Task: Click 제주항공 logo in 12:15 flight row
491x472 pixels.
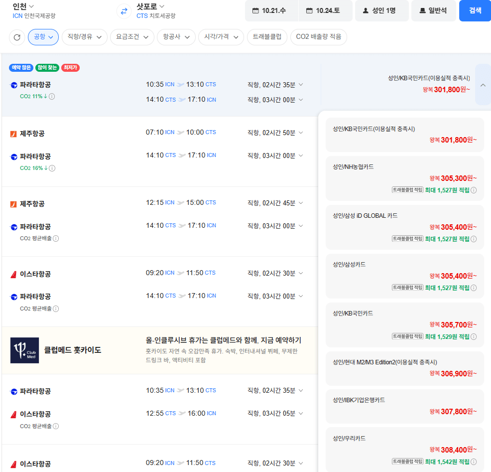Action: (13, 204)
